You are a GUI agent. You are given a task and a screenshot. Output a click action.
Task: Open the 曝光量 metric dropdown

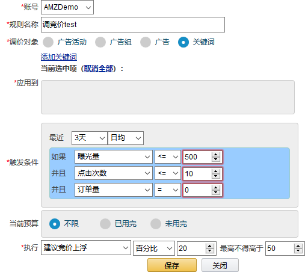pyautogui.click(x=114, y=156)
